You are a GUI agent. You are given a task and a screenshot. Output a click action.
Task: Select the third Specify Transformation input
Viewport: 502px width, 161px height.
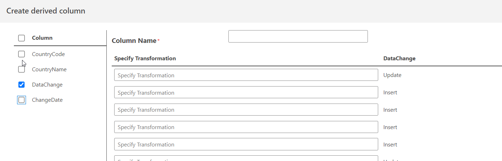click(x=246, y=110)
